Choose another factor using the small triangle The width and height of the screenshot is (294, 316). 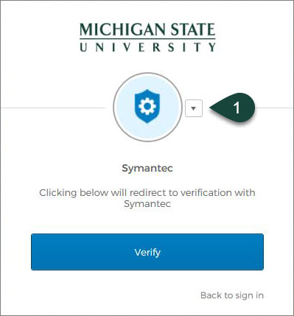pos(194,108)
